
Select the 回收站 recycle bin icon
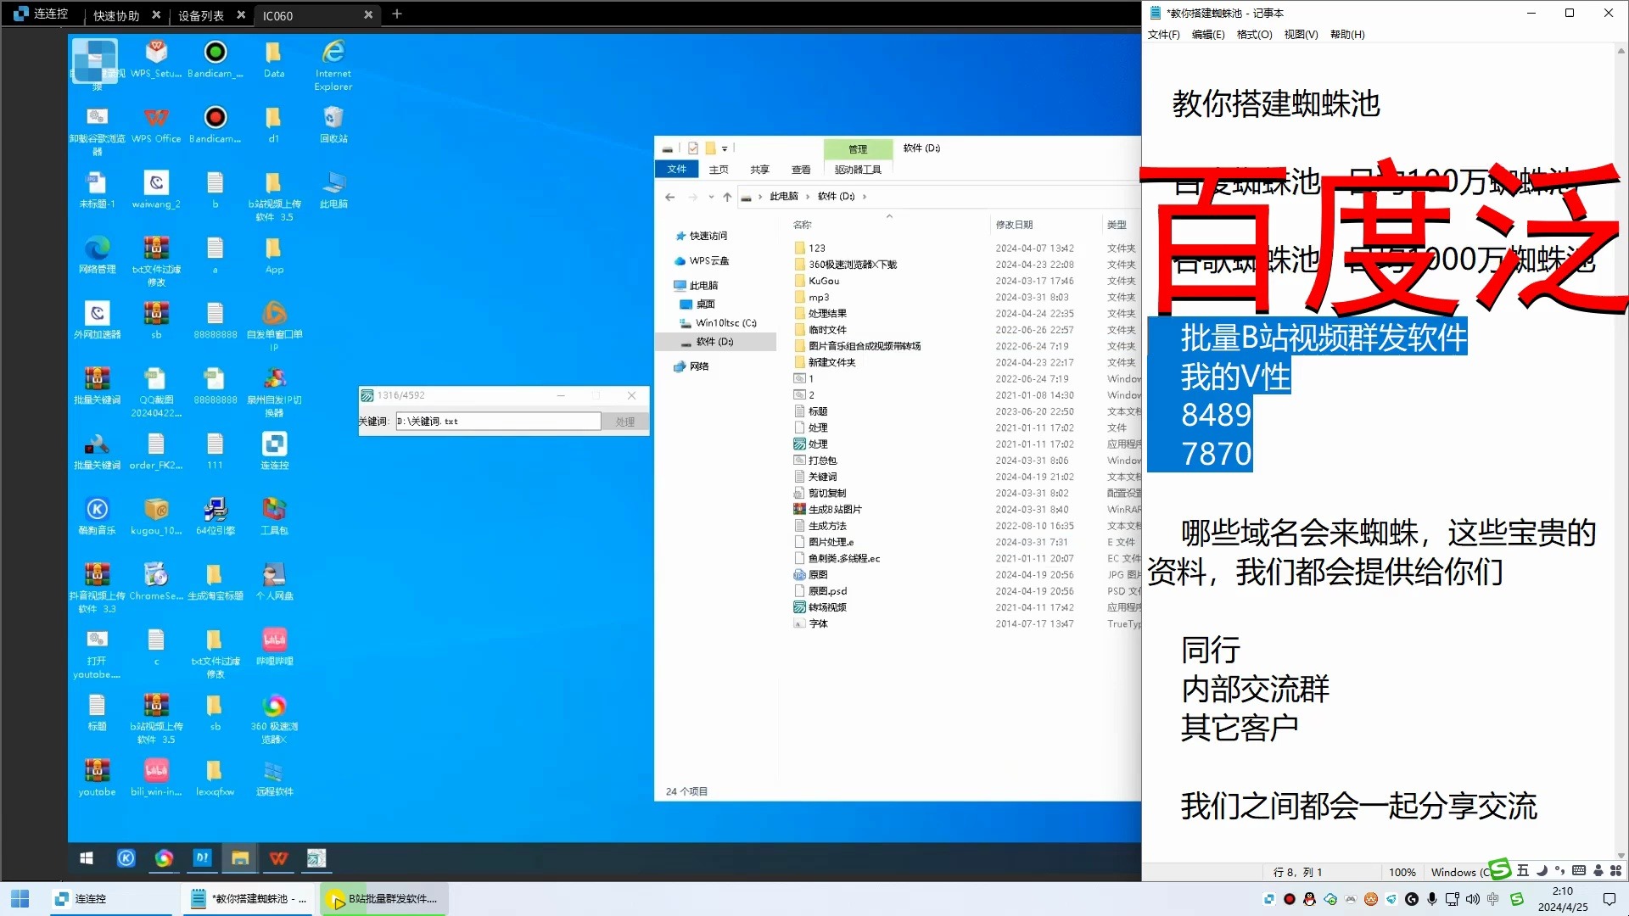point(333,124)
